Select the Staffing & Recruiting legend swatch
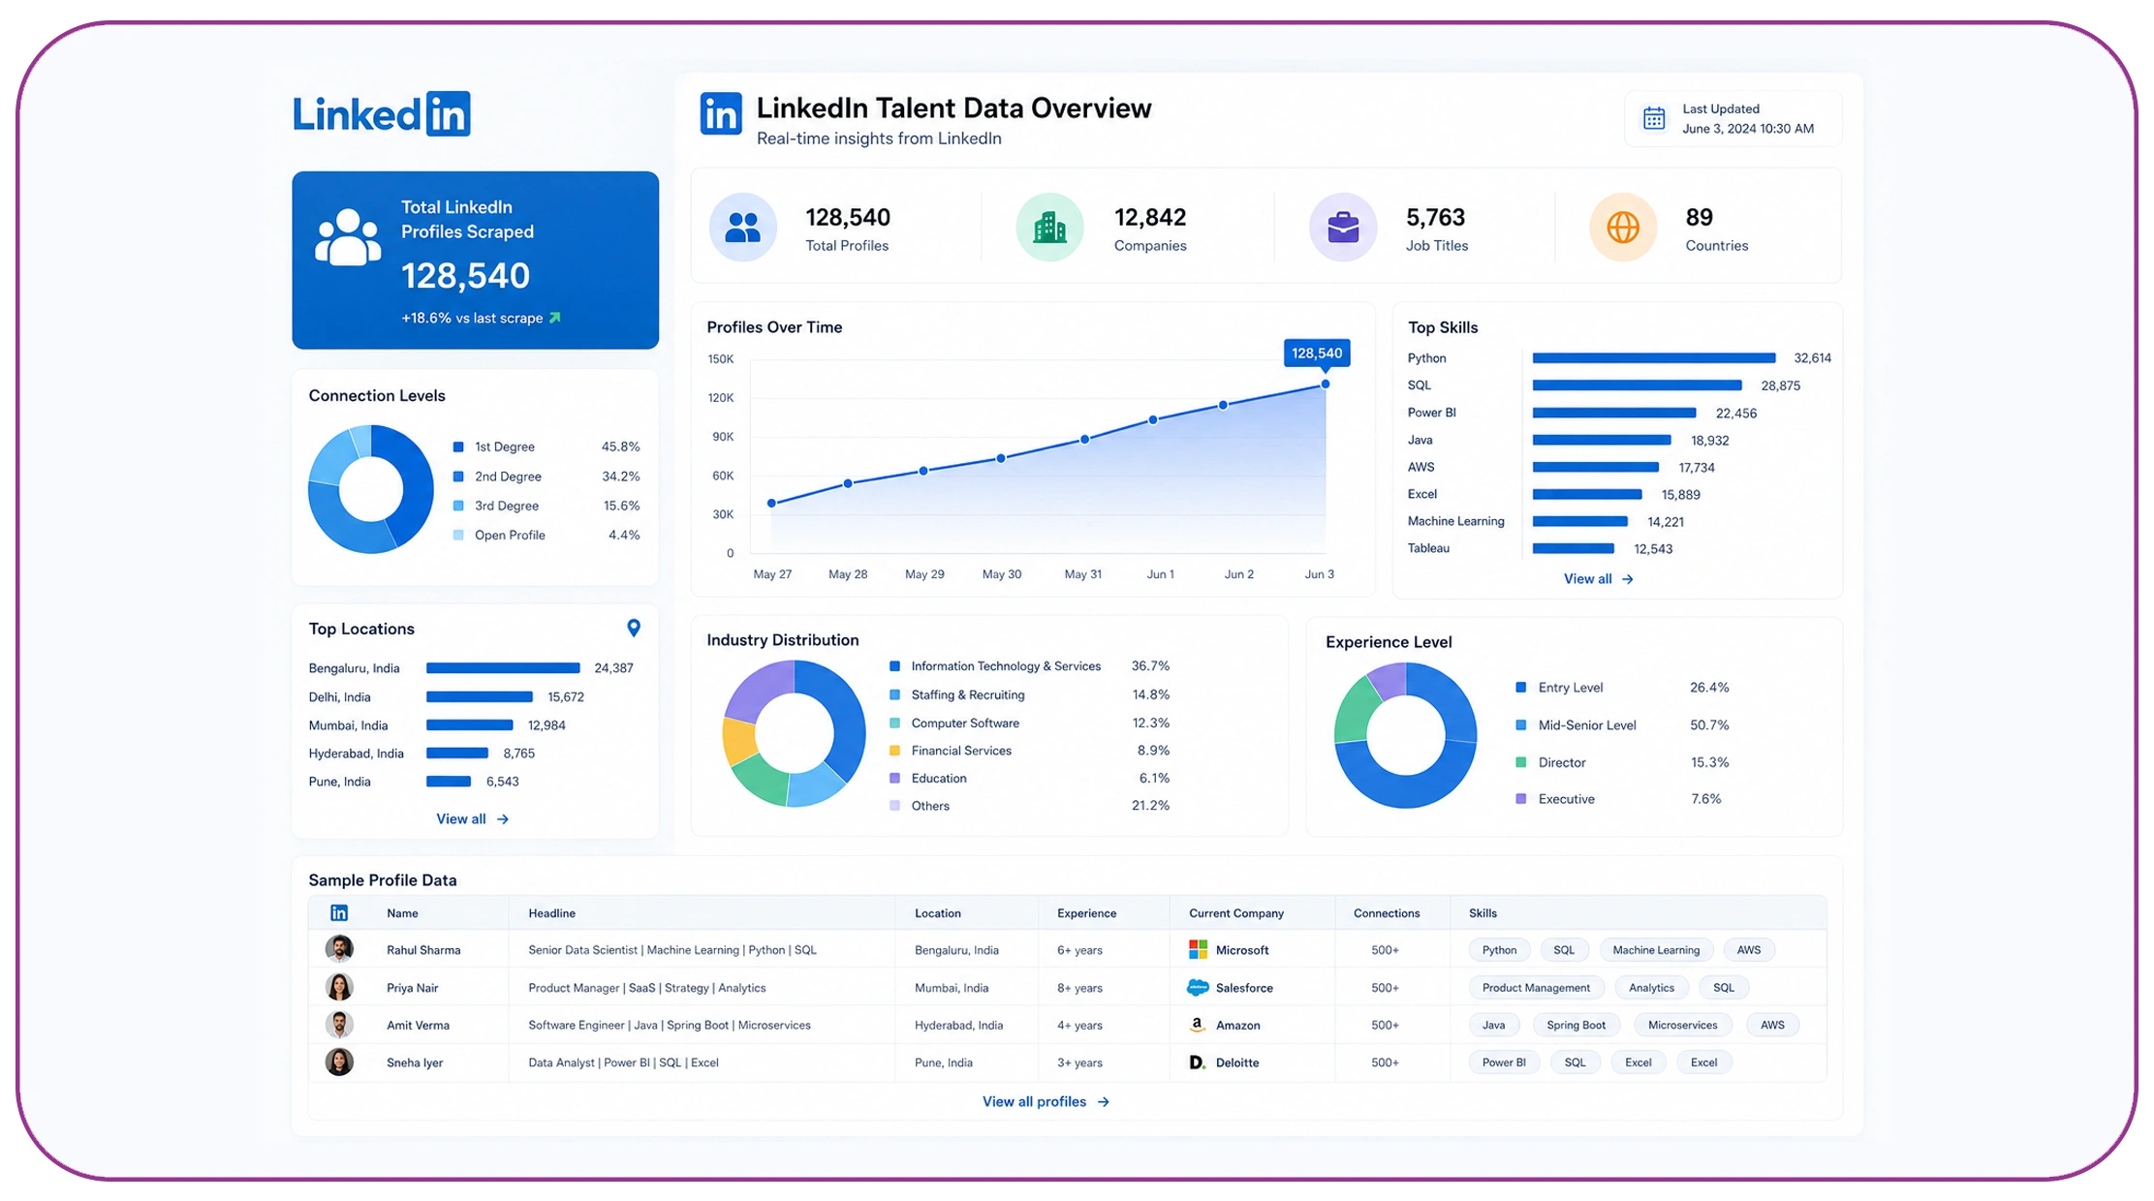The height and width of the screenshot is (1201, 2154). point(895,694)
